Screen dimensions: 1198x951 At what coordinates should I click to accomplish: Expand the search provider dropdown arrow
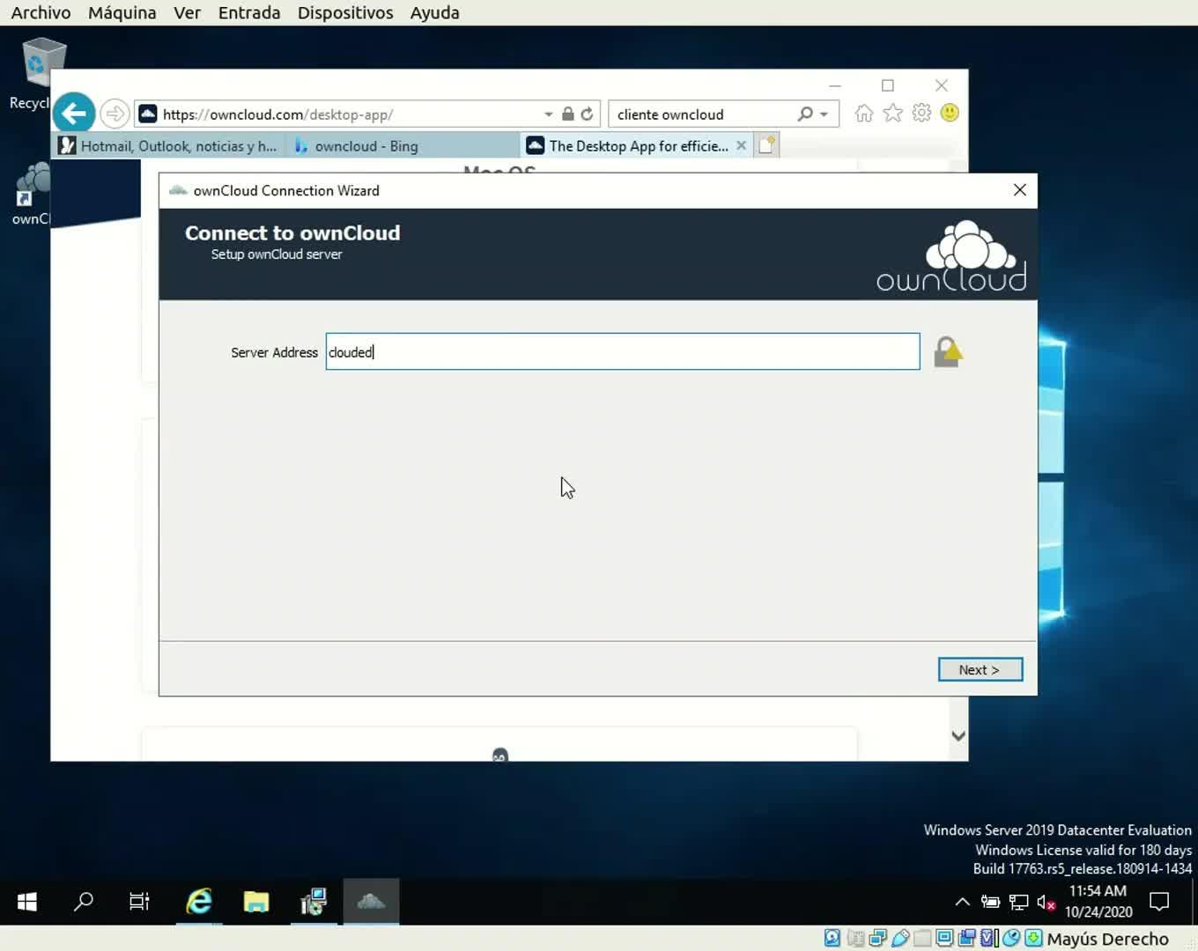click(x=825, y=114)
